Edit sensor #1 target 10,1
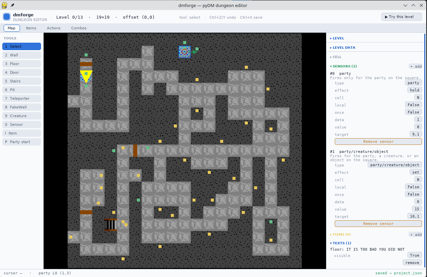Viewport: 427px width, 277px height. [415, 216]
